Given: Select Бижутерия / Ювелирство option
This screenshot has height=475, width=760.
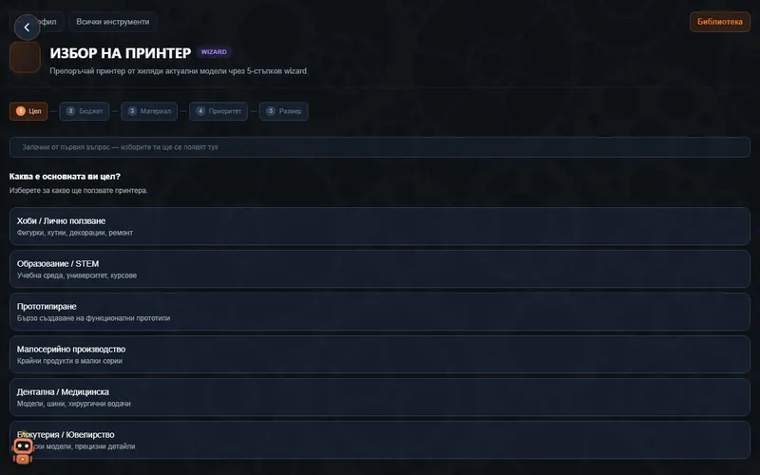Looking at the screenshot, I should [x=379, y=440].
